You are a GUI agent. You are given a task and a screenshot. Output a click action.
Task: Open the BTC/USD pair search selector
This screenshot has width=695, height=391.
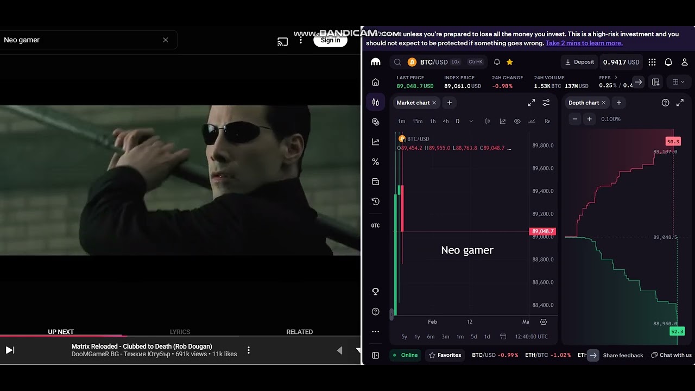[440, 62]
